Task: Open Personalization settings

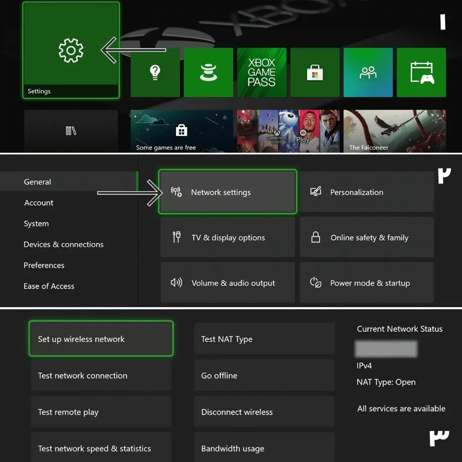Action: coord(367,192)
